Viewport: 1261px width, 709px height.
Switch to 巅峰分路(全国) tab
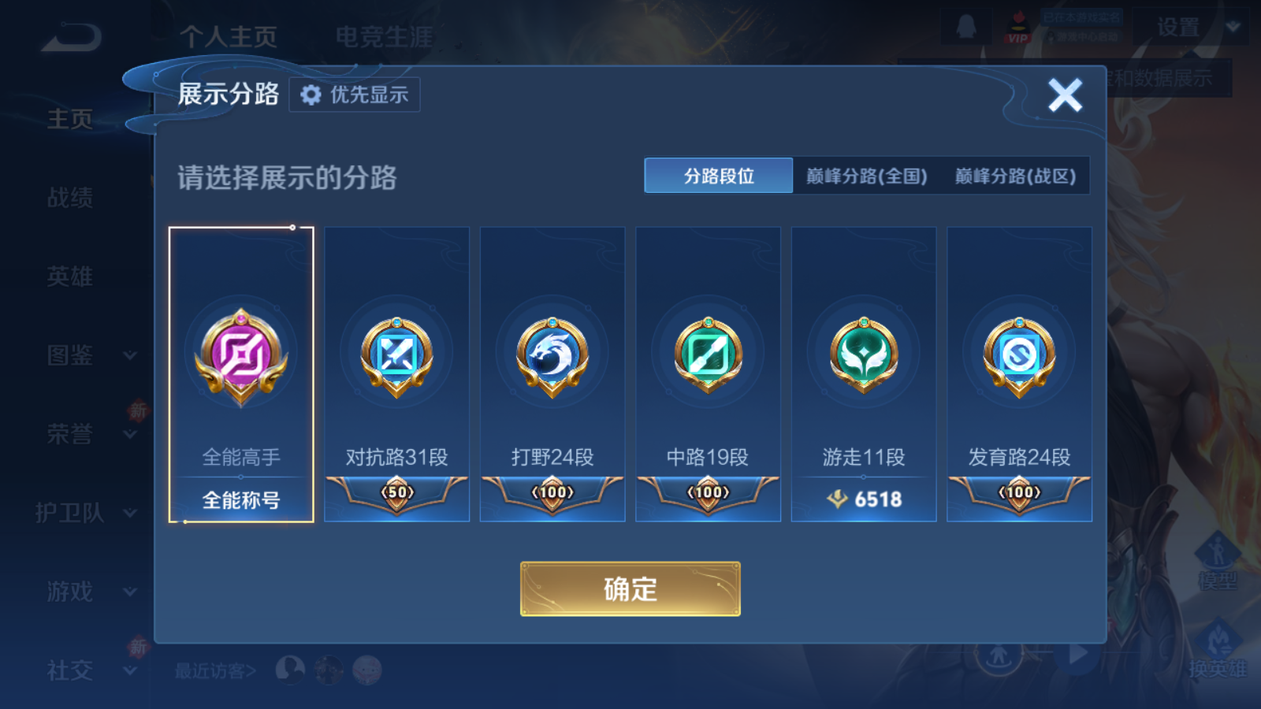tap(867, 176)
